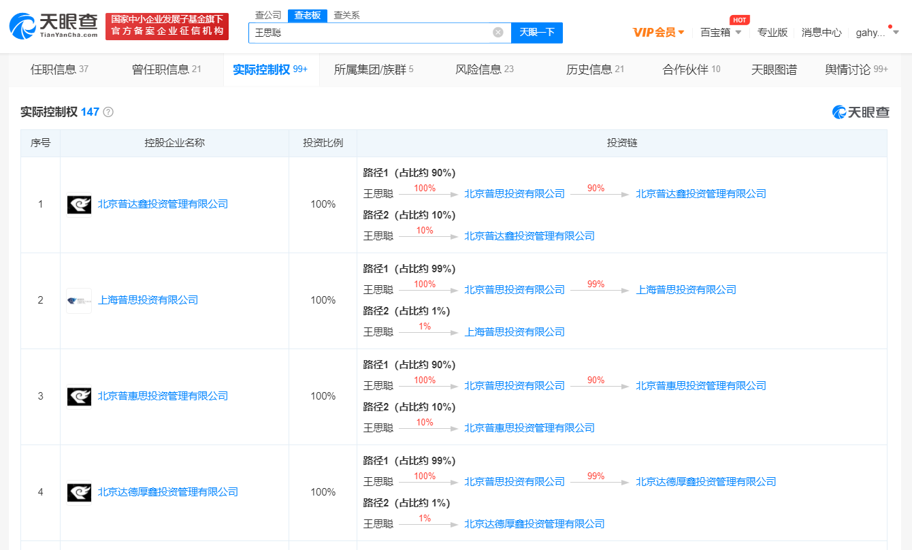Open the 专业版 link in header
This screenshot has height=550, width=912.
[772, 32]
